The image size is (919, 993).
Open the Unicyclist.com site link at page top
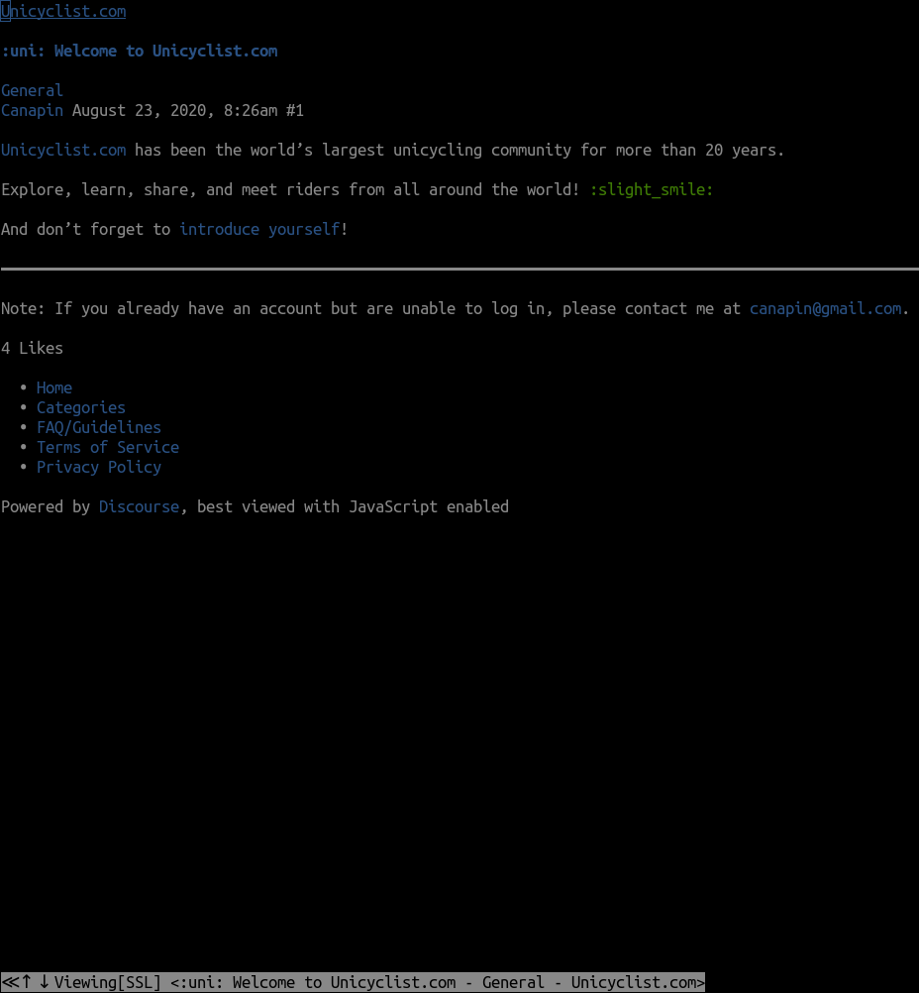[63, 12]
